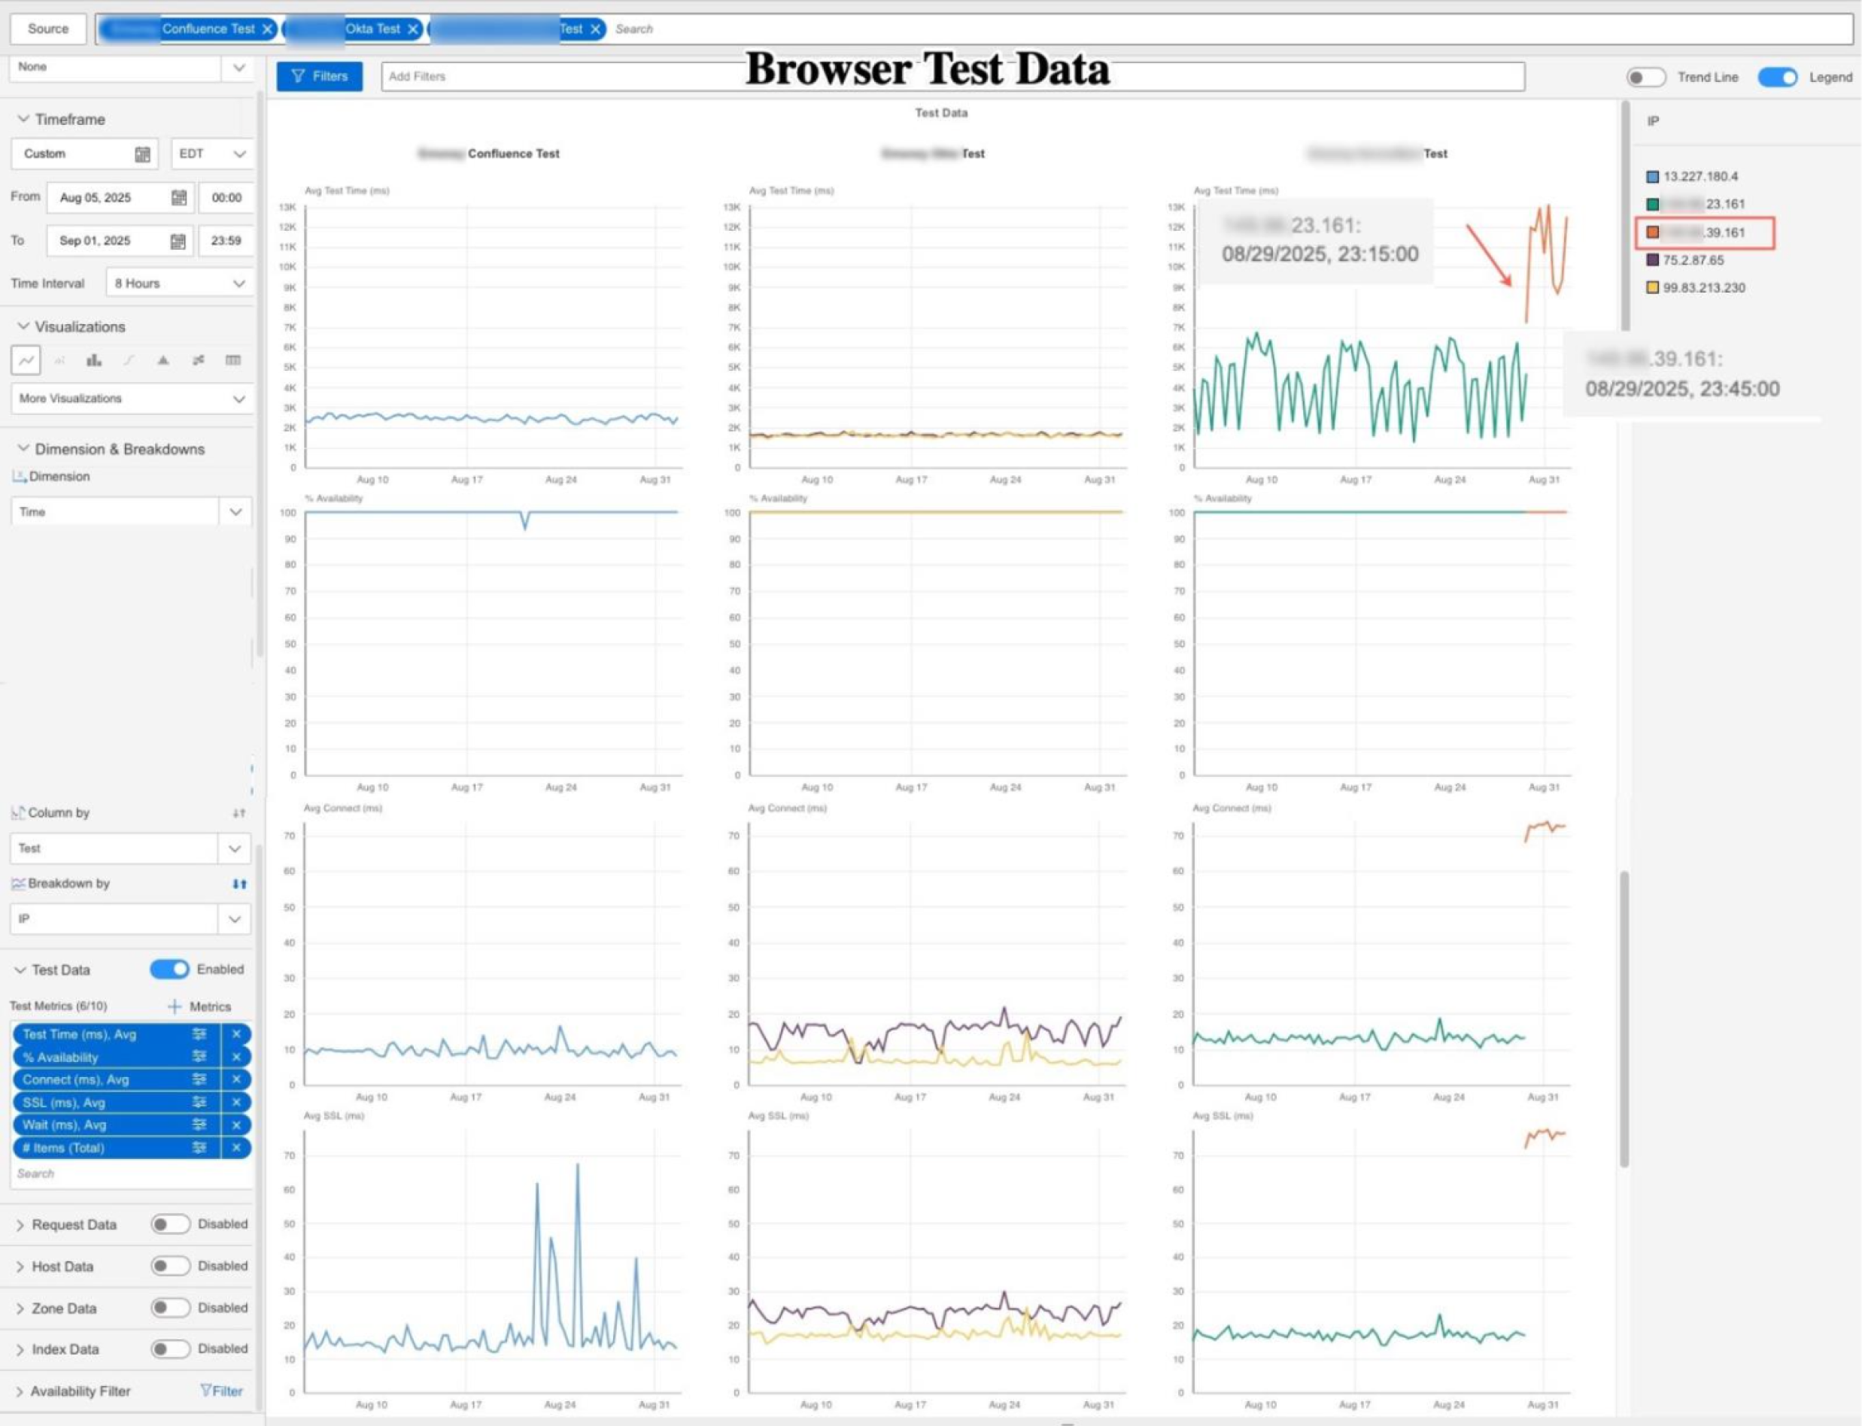This screenshot has width=1862, height=1426.
Task: Remove the Test Time (ms), Avg metric
Action: (x=236, y=1034)
